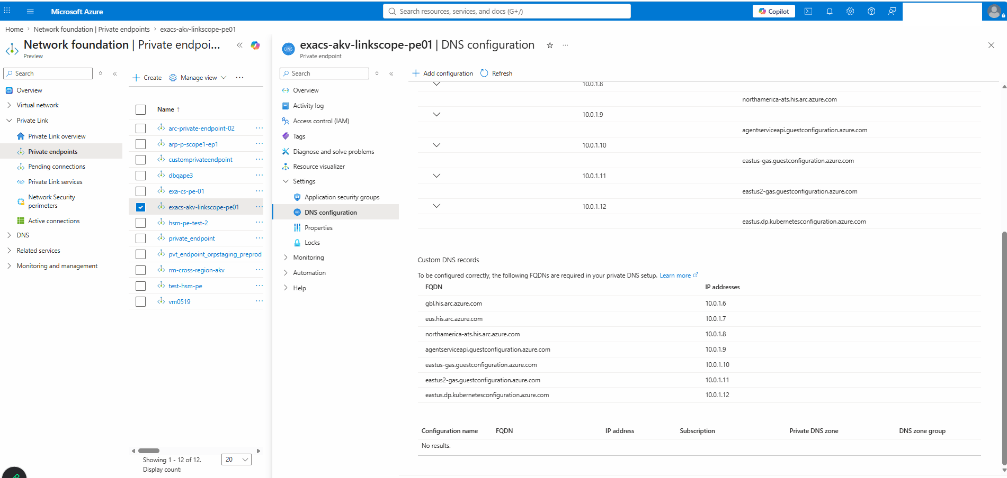Screen dimensions: 1007x478
Task: Open Access control (IAM)
Action: pos(321,121)
